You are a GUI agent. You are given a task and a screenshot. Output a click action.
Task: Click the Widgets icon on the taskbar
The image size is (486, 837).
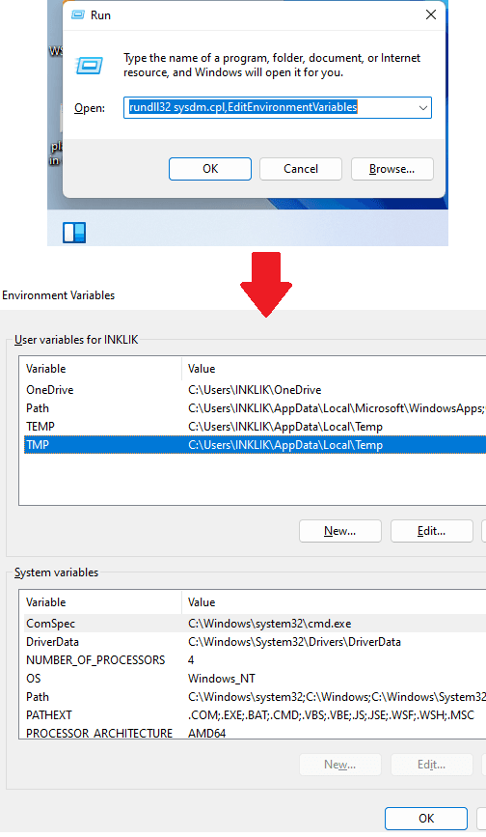74,233
